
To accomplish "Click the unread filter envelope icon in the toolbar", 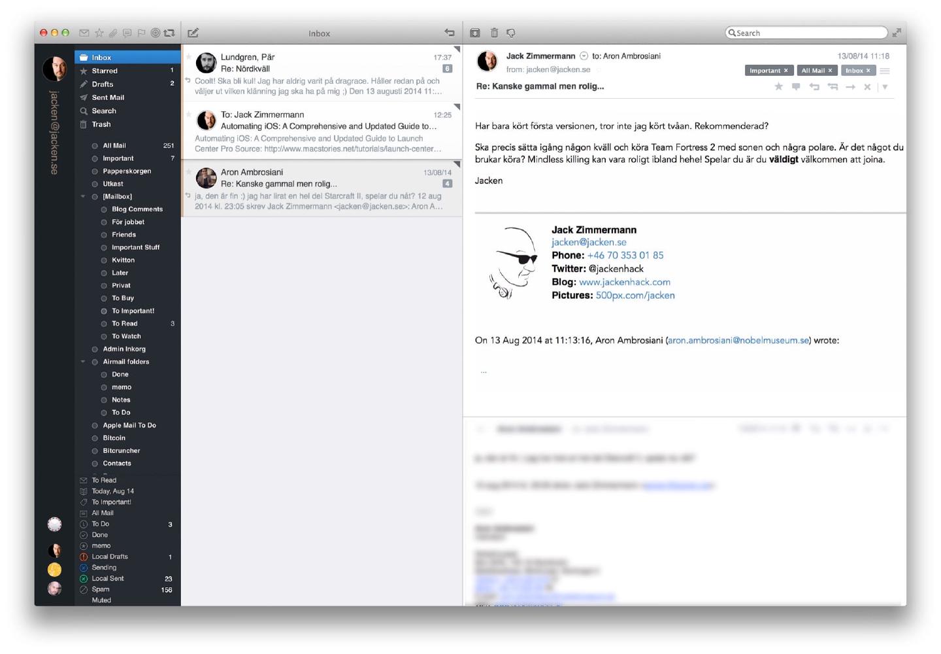I will (84, 33).
